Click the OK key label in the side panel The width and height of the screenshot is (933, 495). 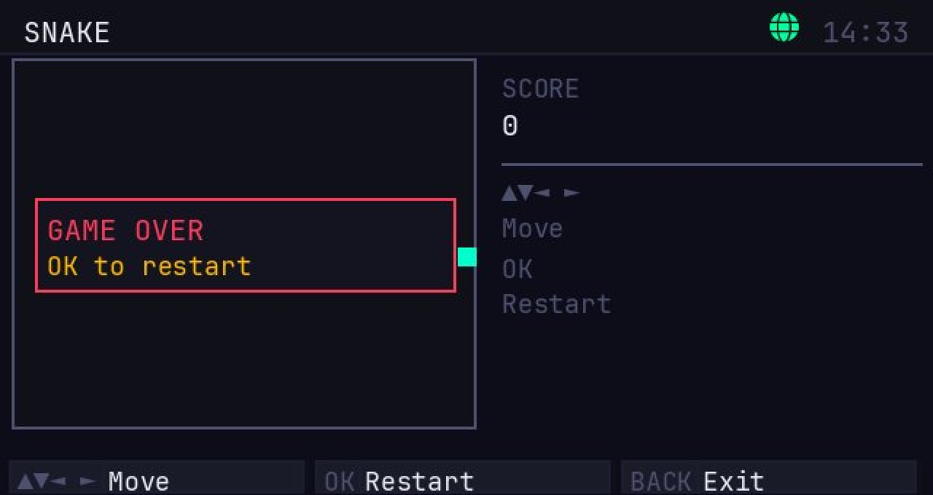pos(518,269)
